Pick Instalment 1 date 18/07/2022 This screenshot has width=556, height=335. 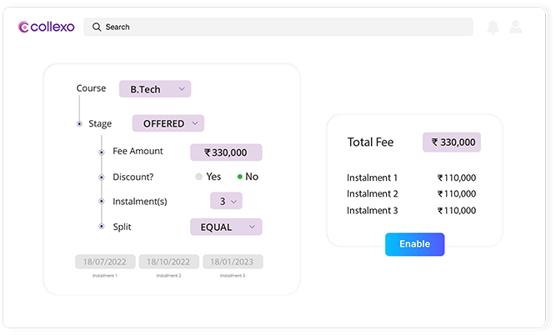click(x=105, y=262)
